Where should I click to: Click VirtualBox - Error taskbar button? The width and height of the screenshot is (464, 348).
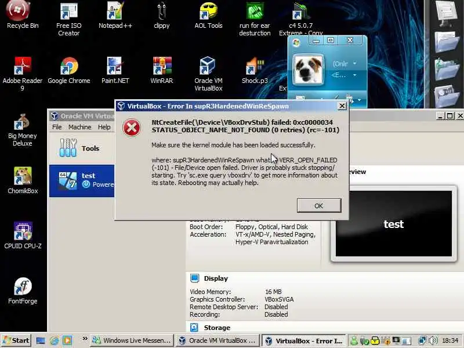(304, 340)
